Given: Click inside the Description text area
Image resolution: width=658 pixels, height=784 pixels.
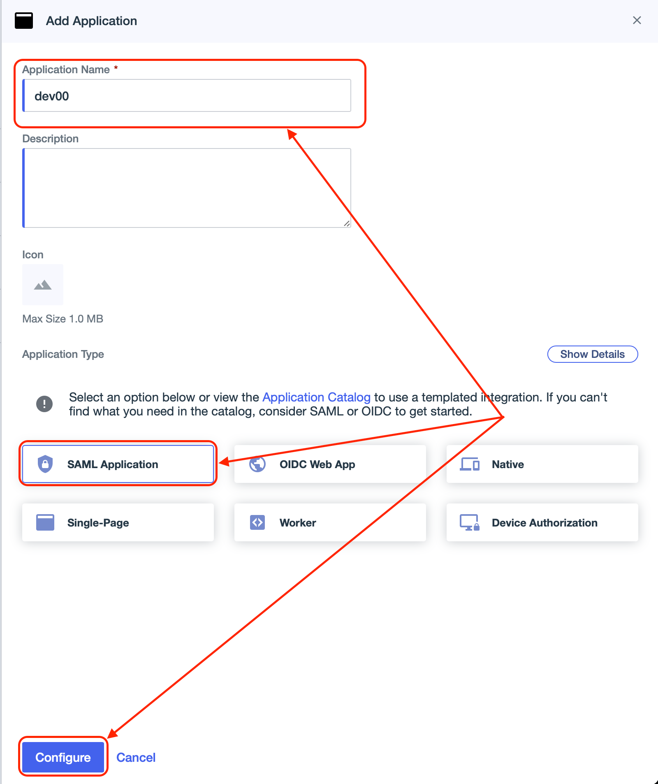Looking at the screenshot, I should tap(187, 188).
